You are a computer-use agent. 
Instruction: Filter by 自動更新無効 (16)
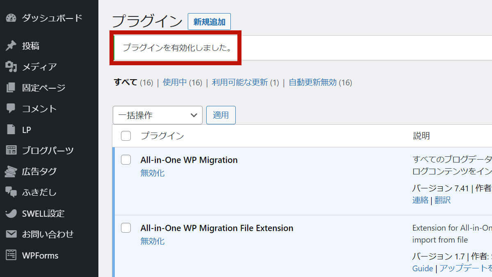tap(320, 82)
